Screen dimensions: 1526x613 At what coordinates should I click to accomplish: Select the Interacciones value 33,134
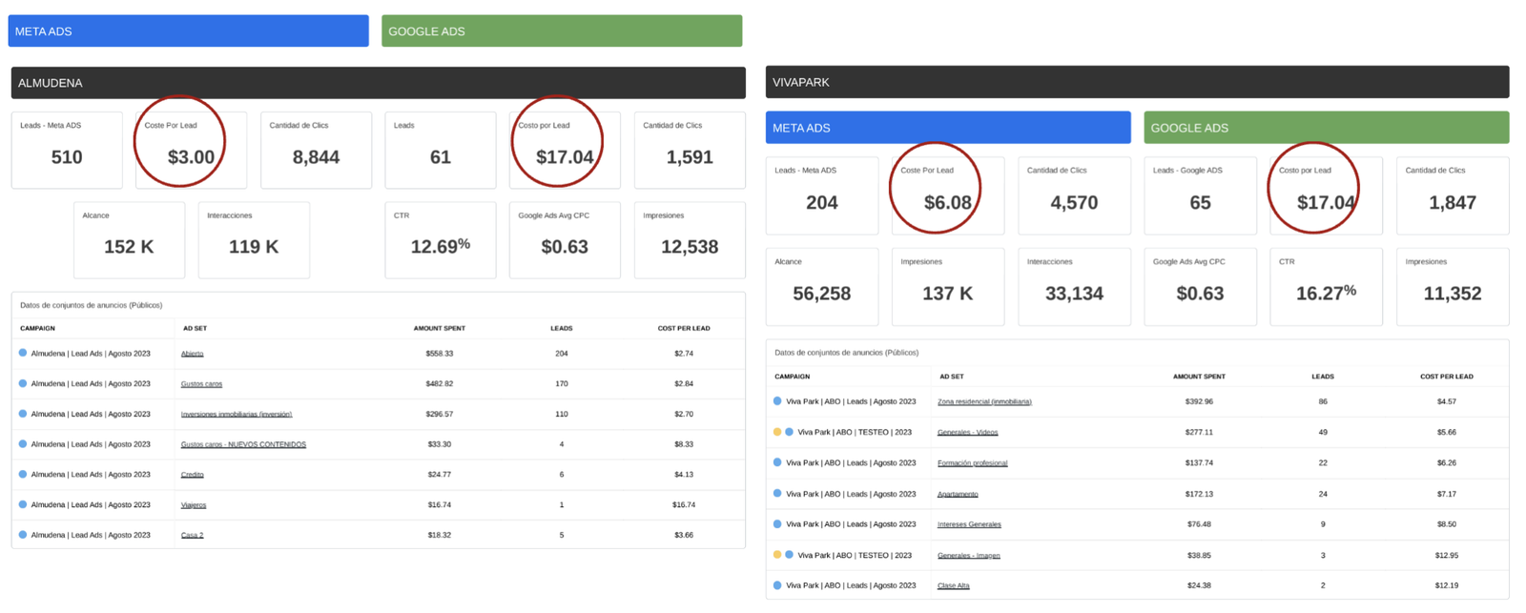[1074, 294]
